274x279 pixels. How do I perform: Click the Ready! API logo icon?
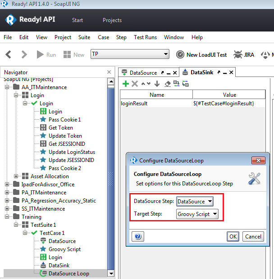coord(10,20)
